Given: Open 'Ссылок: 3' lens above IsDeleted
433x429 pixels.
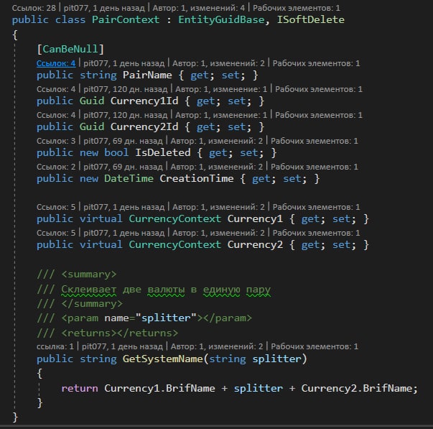Looking at the screenshot, I should tap(56, 141).
